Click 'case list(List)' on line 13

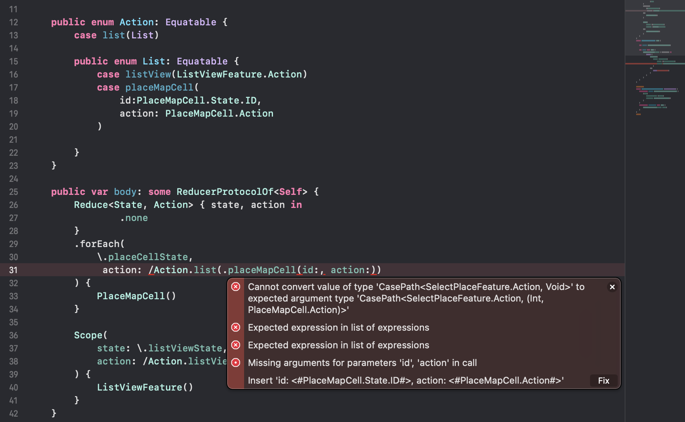pos(116,35)
